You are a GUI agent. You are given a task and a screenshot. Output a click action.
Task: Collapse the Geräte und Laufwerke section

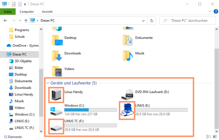48,83
